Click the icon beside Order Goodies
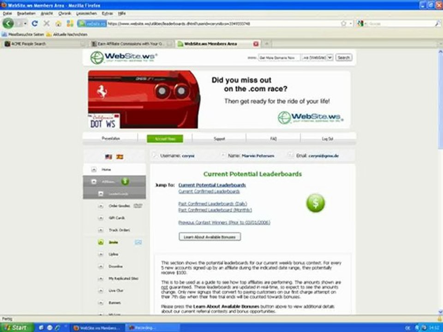The width and height of the screenshot is (443, 332). click(x=138, y=206)
